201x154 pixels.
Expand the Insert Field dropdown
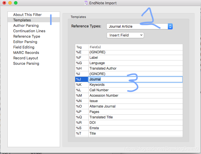pyautogui.click(x=125, y=35)
